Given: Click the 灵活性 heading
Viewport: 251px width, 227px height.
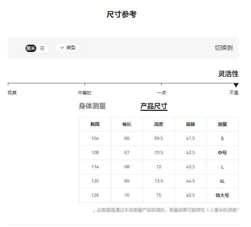Looking at the screenshot, I should click(x=229, y=74).
